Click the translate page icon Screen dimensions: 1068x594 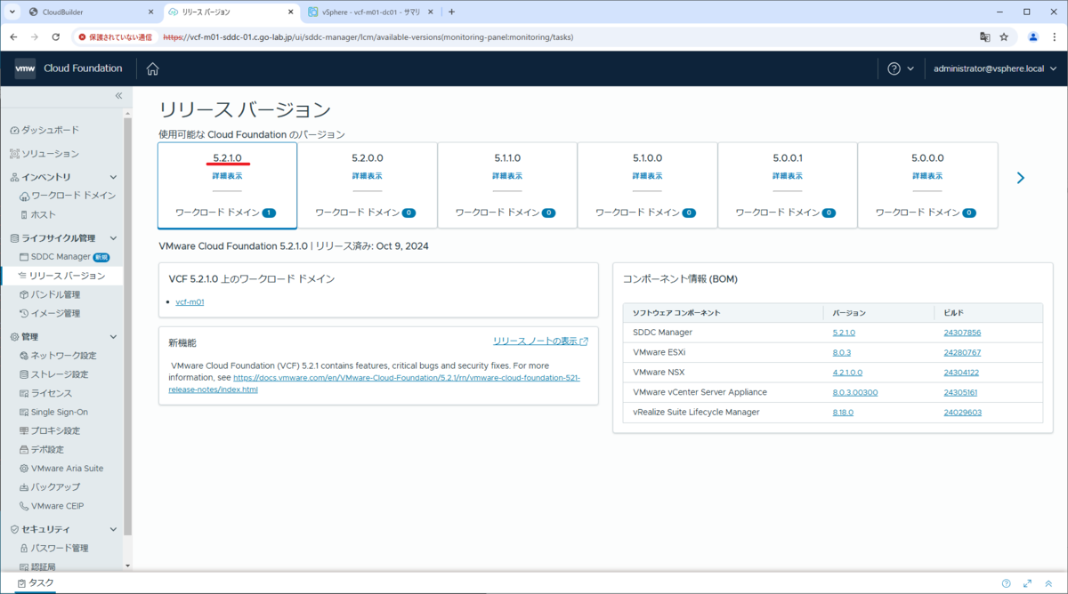(984, 37)
